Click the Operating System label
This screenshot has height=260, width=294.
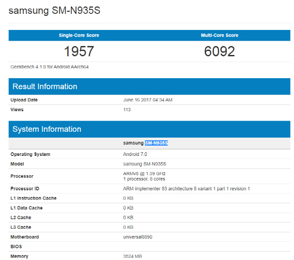click(30, 154)
